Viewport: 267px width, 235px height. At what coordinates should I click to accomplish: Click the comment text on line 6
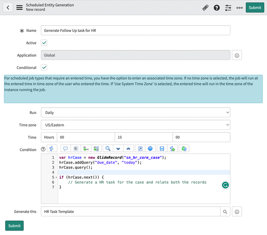coord(137,182)
